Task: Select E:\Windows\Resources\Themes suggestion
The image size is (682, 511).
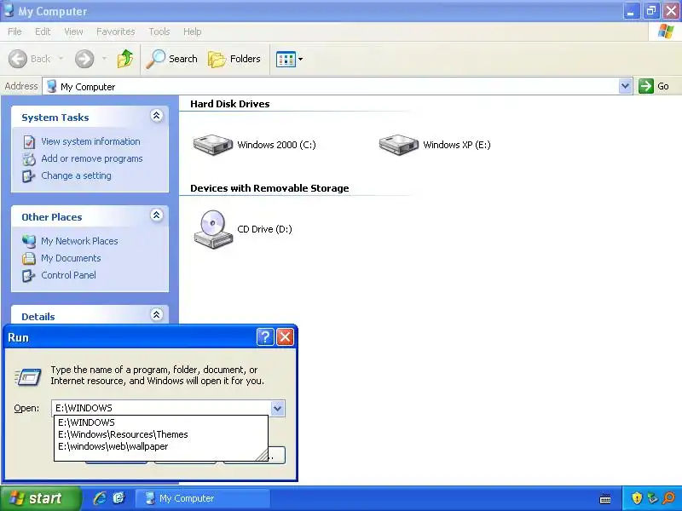Action: pyautogui.click(x=161, y=434)
